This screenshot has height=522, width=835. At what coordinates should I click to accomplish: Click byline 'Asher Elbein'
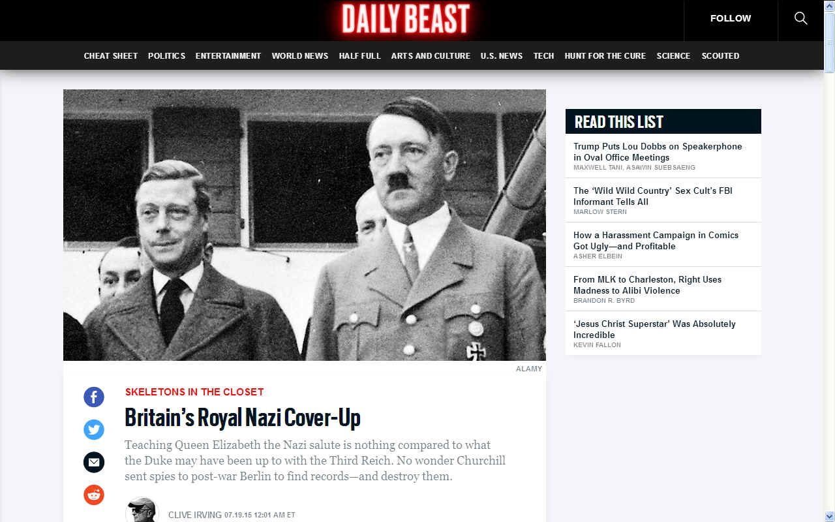[598, 256]
